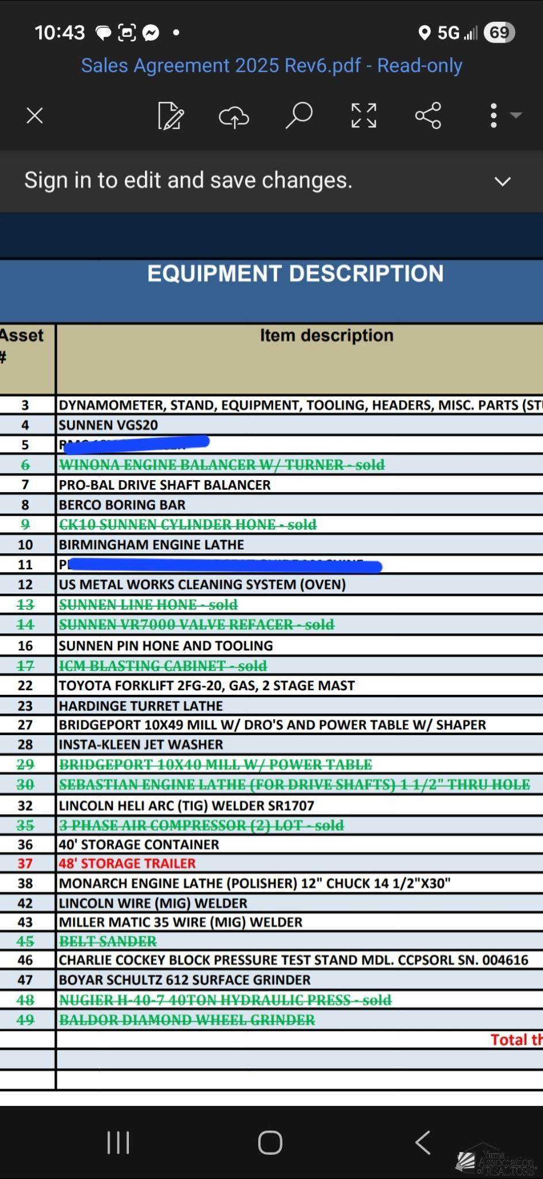Select the SUNNEN VGS20 row
The height and width of the screenshot is (1179, 543).
point(271,425)
